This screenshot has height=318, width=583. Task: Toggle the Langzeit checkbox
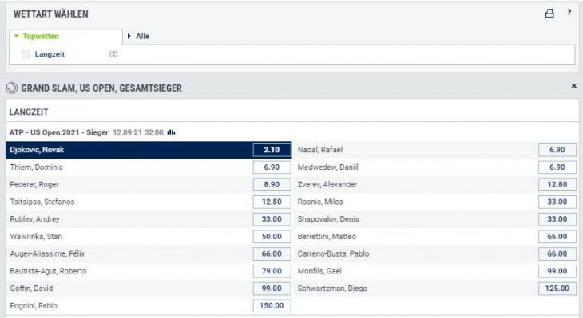pos(26,54)
